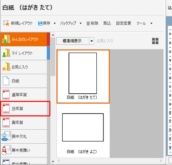Click the category list scrollbar thumb
Screen dimensions: 172x165
pos(53,57)
